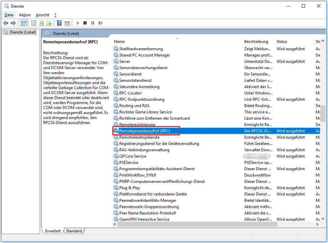
Task: Stop the service with the stop icon
Action: tap(85, 23)
